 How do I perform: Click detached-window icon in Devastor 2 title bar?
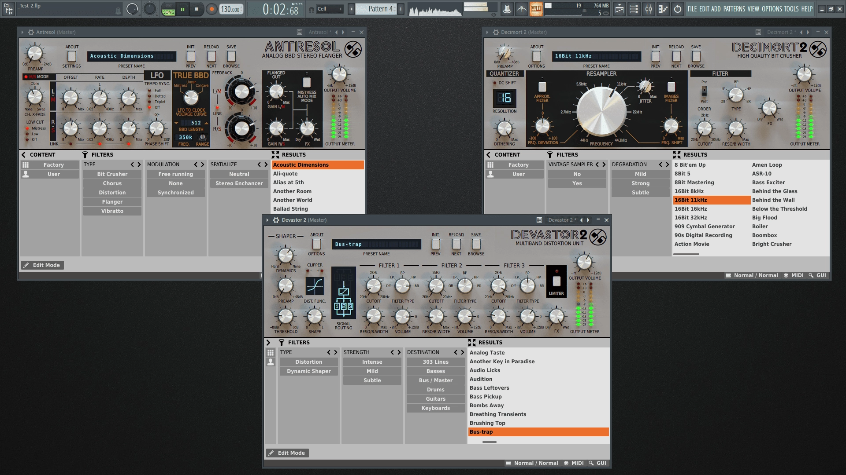coord(539,220)
